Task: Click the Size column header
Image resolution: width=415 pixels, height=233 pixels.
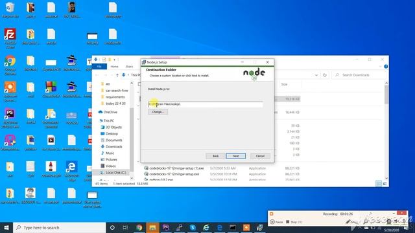Action: [x=284, y=84]
